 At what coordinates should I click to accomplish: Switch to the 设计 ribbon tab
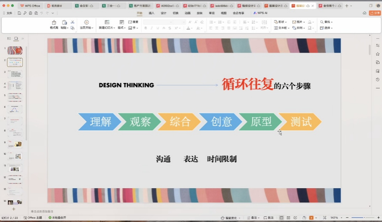pos(163,13)
